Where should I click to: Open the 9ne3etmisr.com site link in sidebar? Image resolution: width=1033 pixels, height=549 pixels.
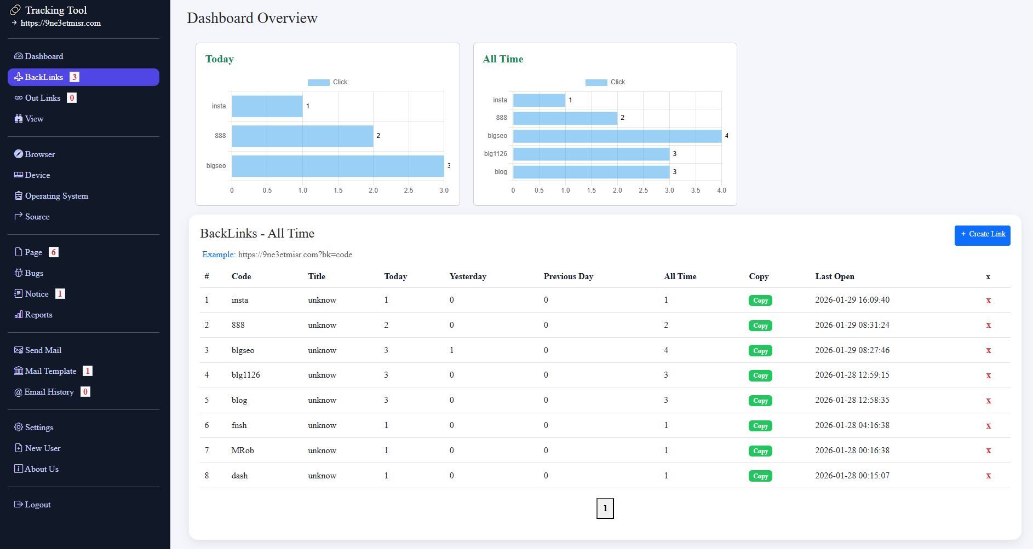click(60, 23)
